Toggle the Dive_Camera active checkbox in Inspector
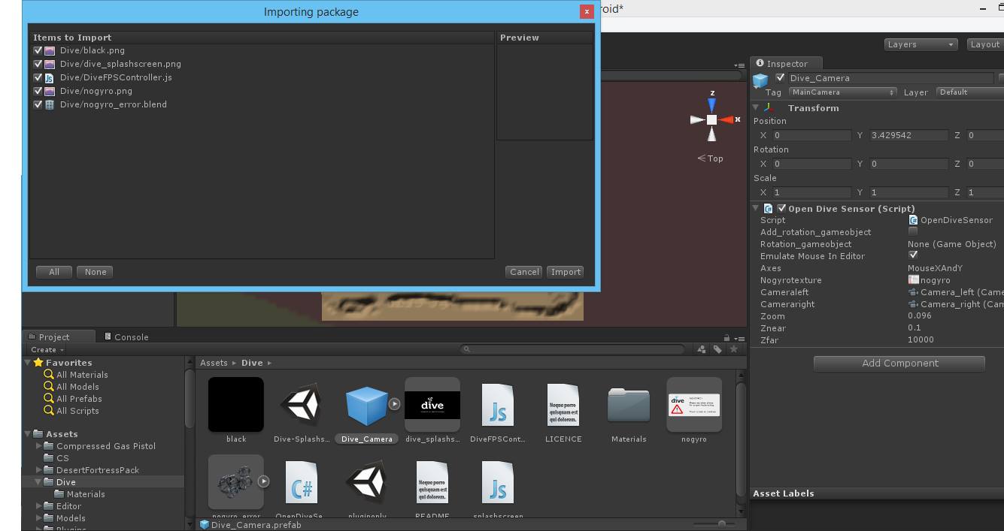This screenshot has height=531, width=1004. (780, 77)
